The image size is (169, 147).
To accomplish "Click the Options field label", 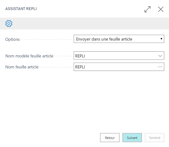I will point(13,39).
